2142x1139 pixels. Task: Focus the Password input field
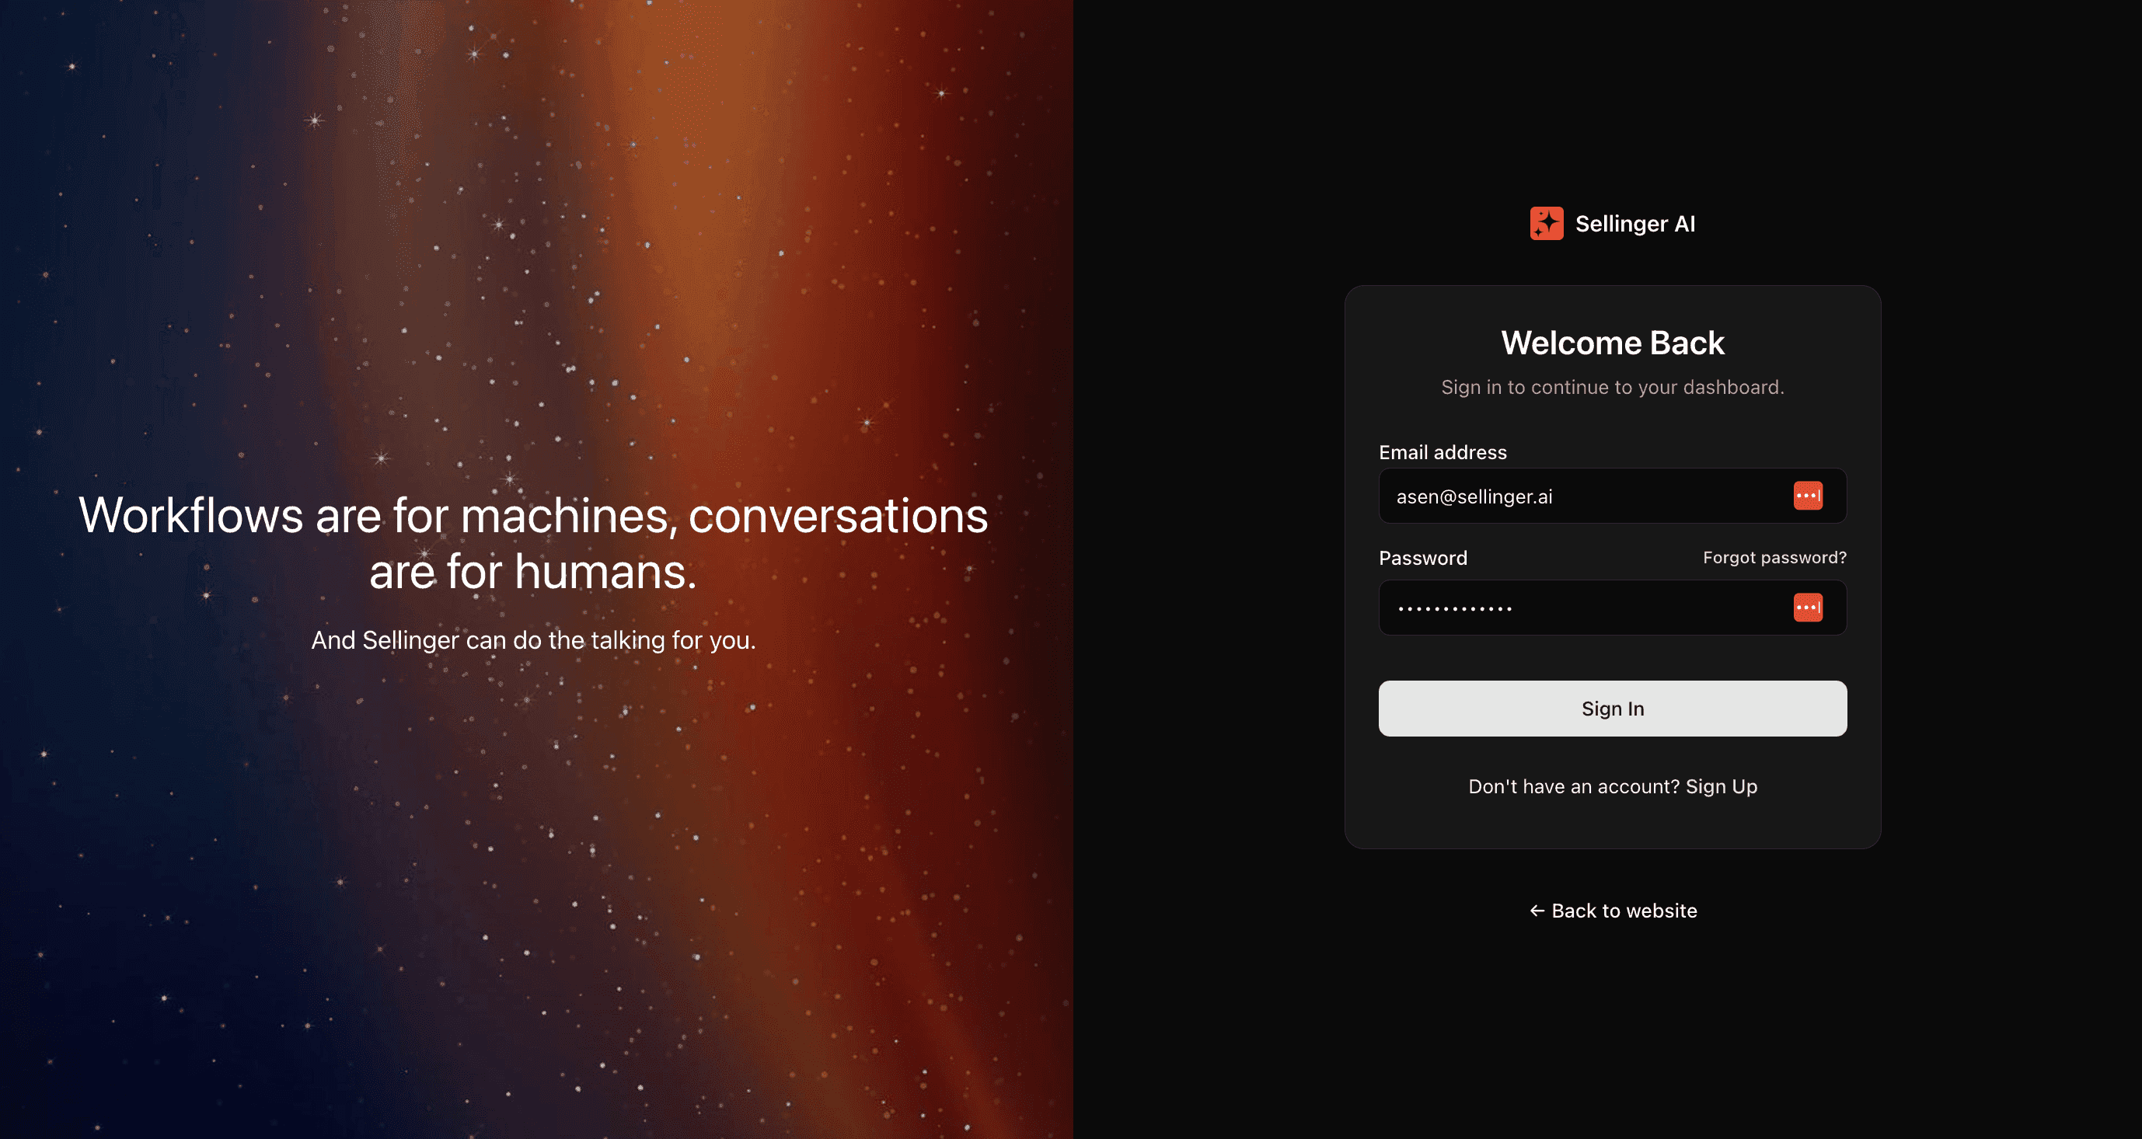(1612, 608)
